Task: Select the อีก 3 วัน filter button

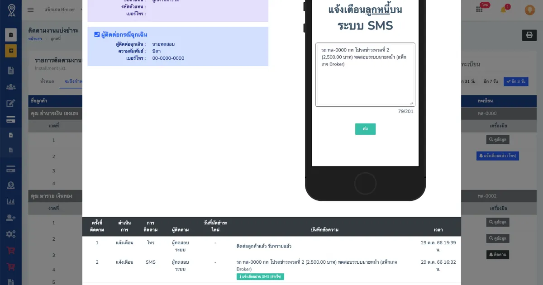Action: tap(515, 81)
